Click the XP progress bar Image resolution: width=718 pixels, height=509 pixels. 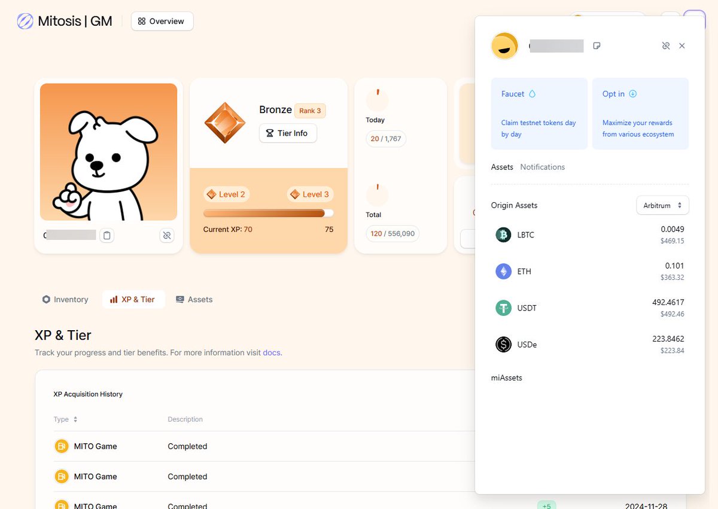click(269, 213)
